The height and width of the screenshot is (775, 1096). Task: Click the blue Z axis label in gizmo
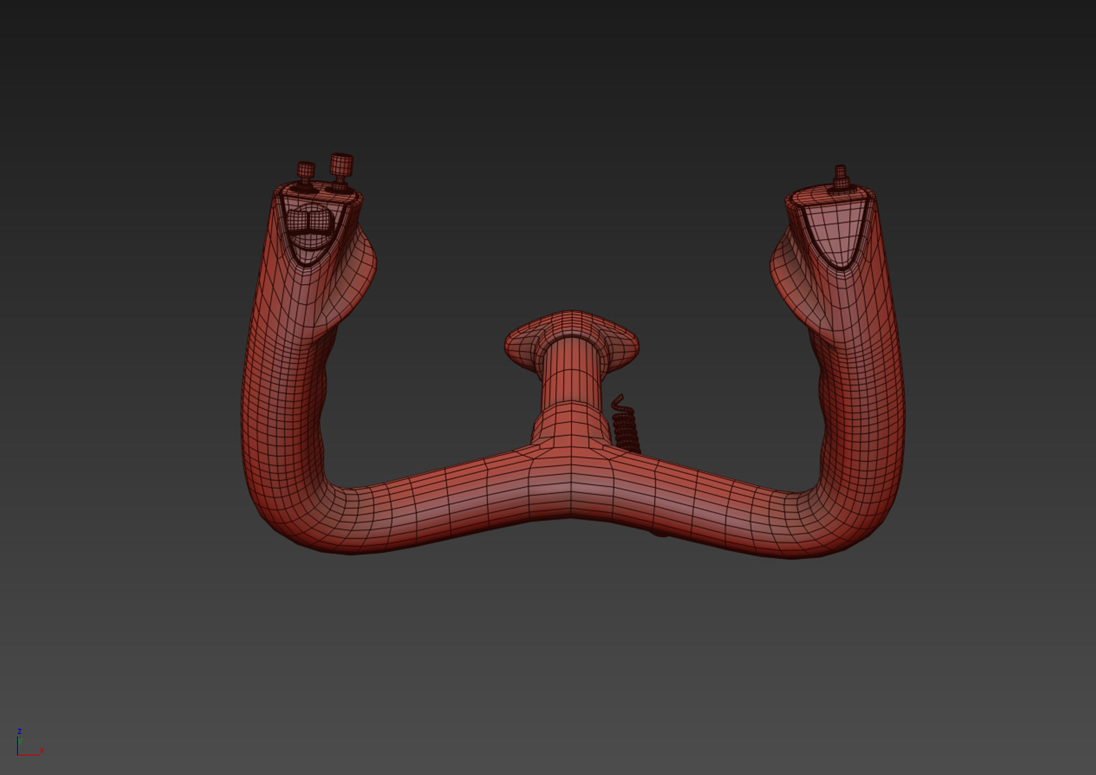[19, 732]
